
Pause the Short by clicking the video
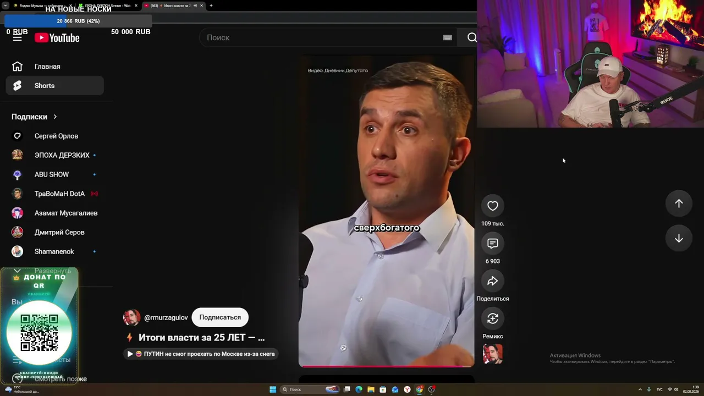[x=386, y=211]
